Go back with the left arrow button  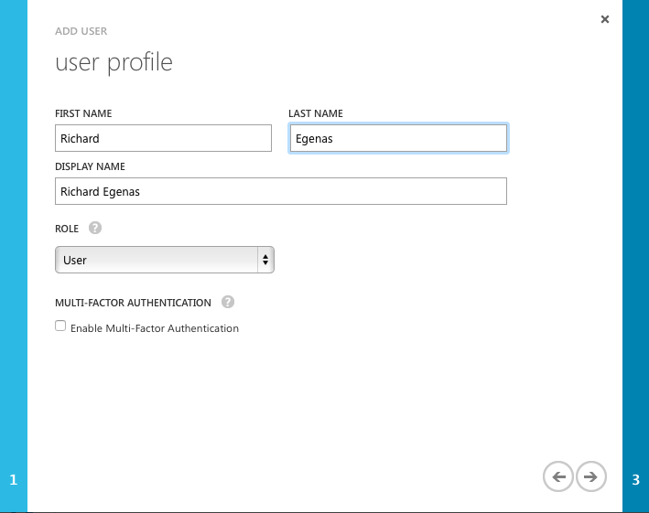[x=557, y=476]
